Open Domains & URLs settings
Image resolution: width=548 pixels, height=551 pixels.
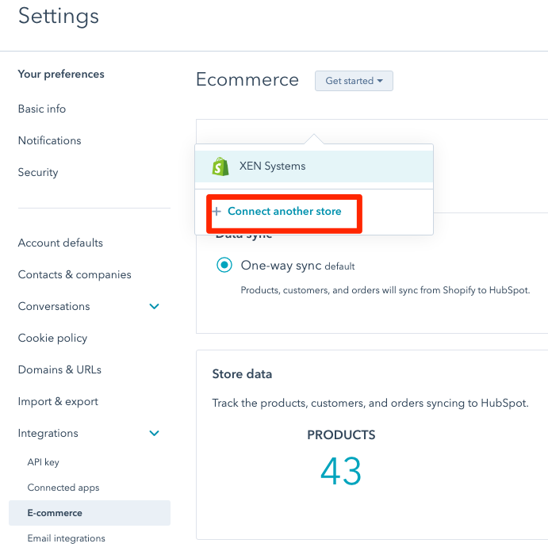click(x=59, y=369)
